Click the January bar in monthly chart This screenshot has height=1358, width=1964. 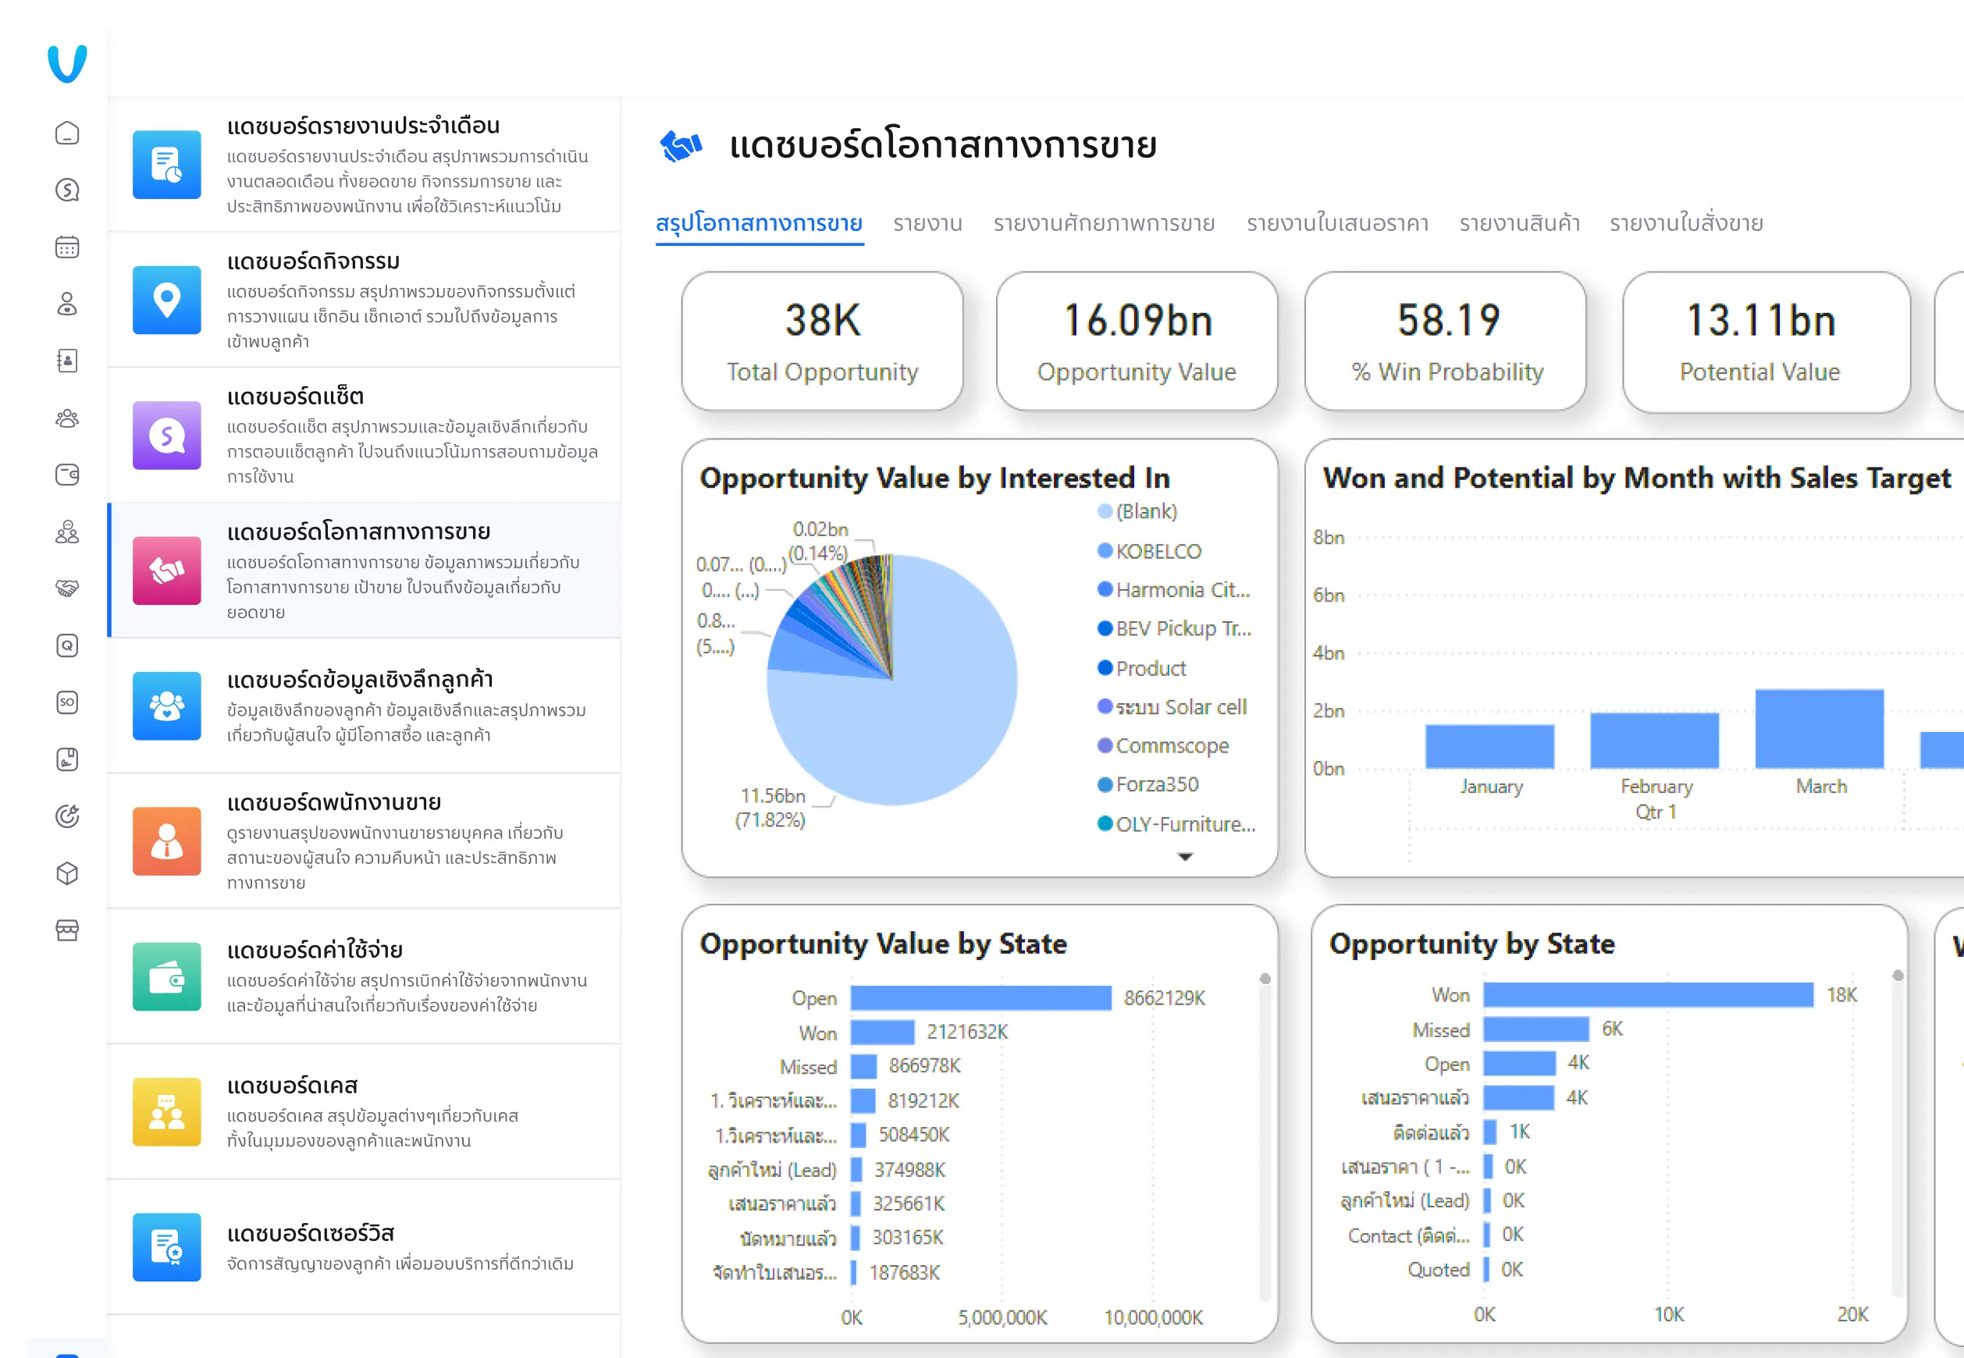tap(1490, 746)
